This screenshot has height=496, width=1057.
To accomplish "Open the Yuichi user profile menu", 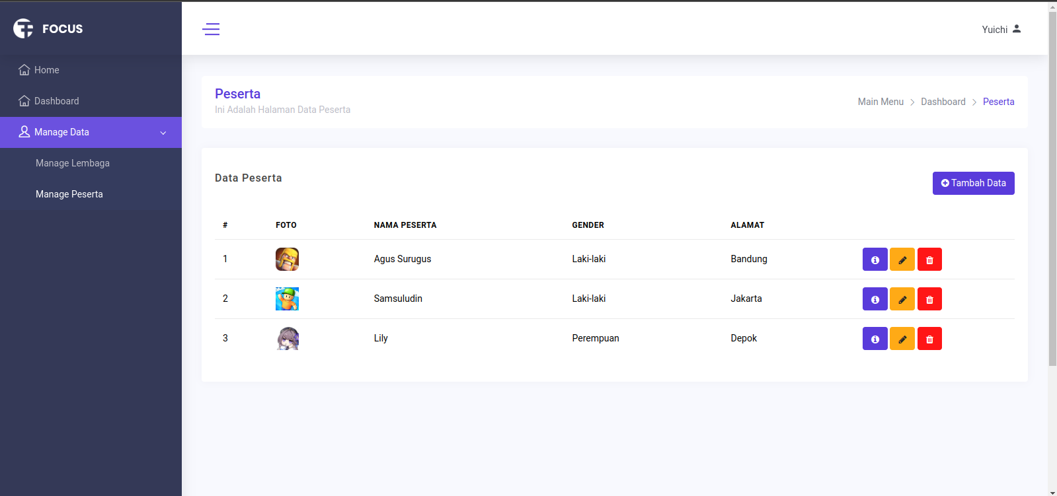I will (x=1001, y=29).
